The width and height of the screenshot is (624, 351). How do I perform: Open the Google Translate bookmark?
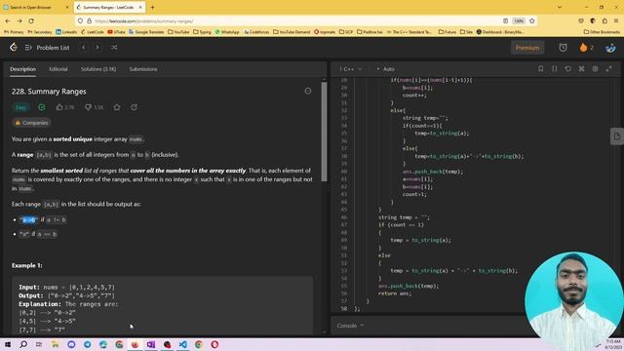coord(146,32)
